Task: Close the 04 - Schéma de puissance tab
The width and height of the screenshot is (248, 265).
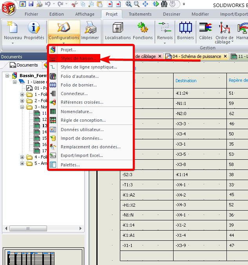Action: [225, 56]
